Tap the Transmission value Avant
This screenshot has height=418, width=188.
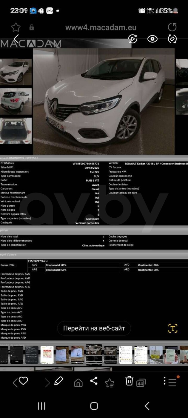point(95,185)
